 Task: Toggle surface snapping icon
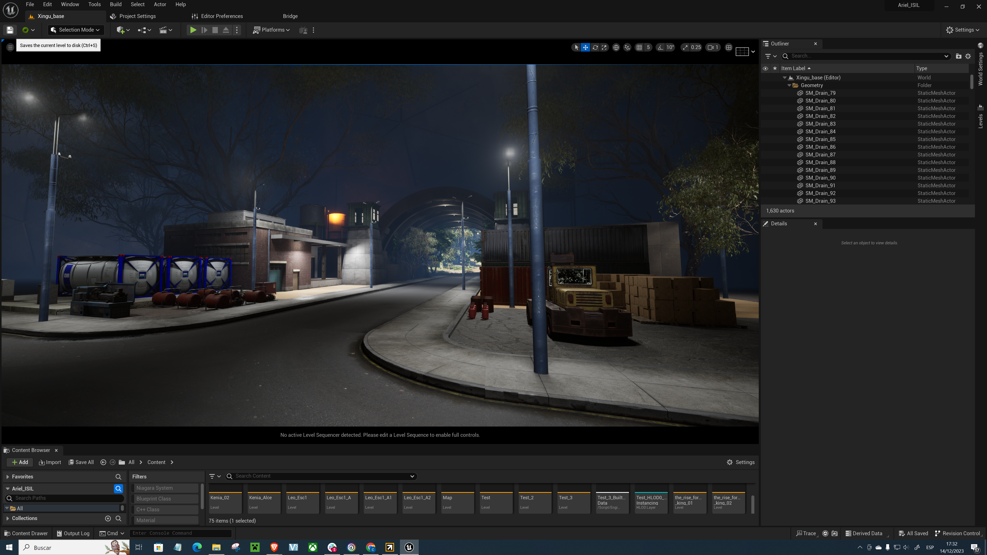[627, 48]
